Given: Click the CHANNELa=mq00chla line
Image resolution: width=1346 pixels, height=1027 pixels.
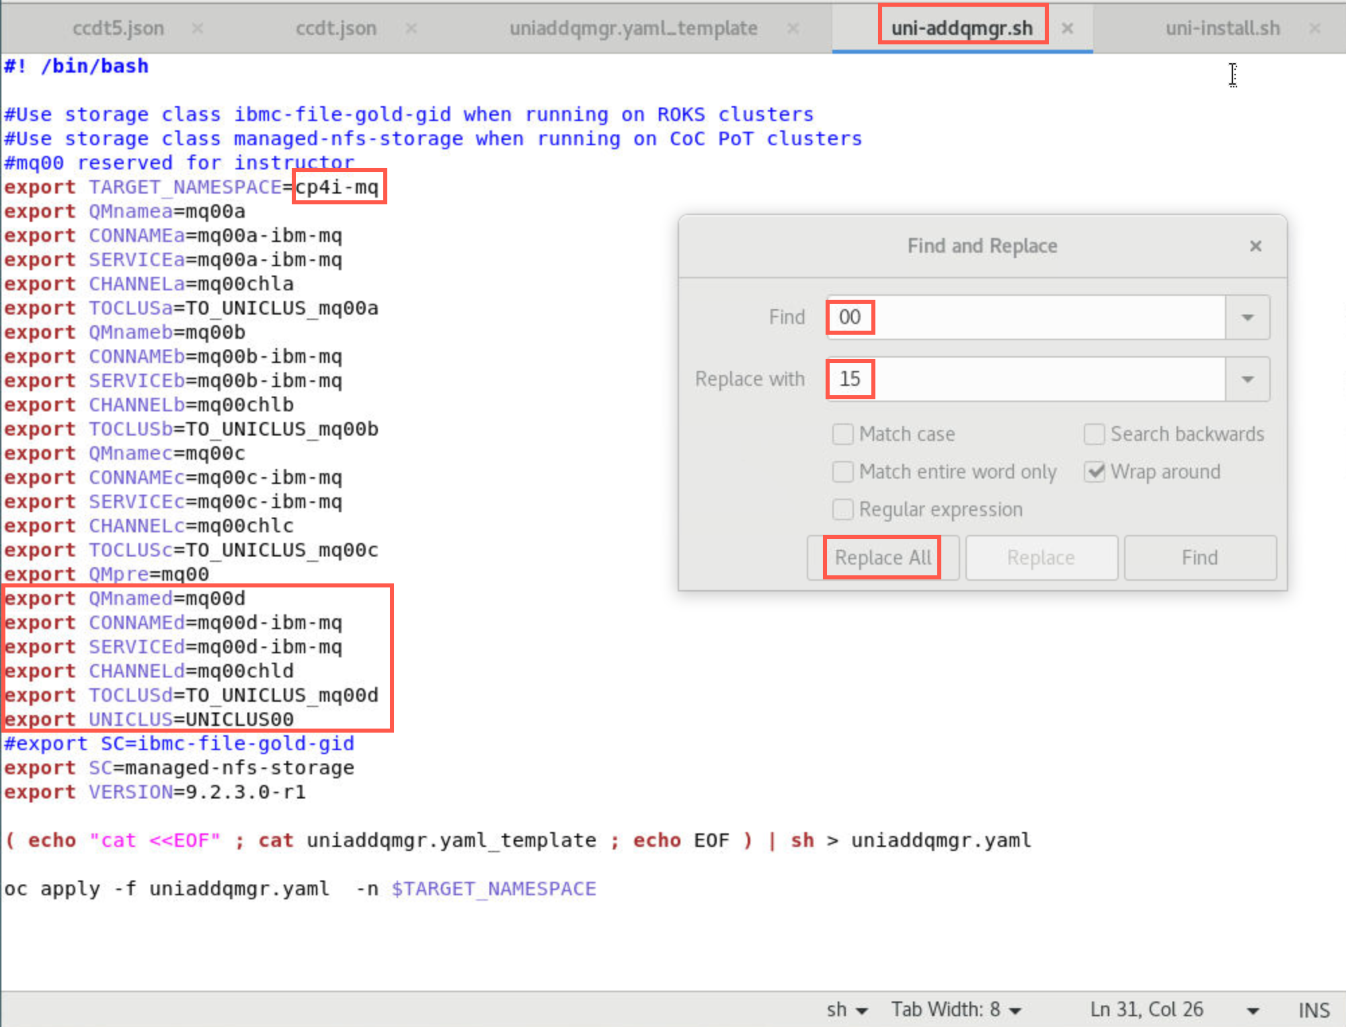Looking at the screenshot, I should 149,284.
